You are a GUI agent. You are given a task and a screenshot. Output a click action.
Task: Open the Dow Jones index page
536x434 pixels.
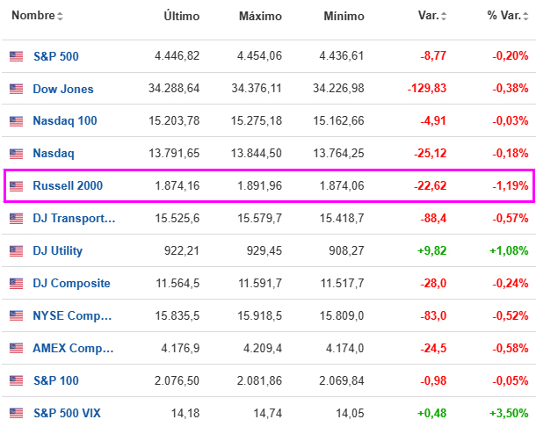(62, 89)
